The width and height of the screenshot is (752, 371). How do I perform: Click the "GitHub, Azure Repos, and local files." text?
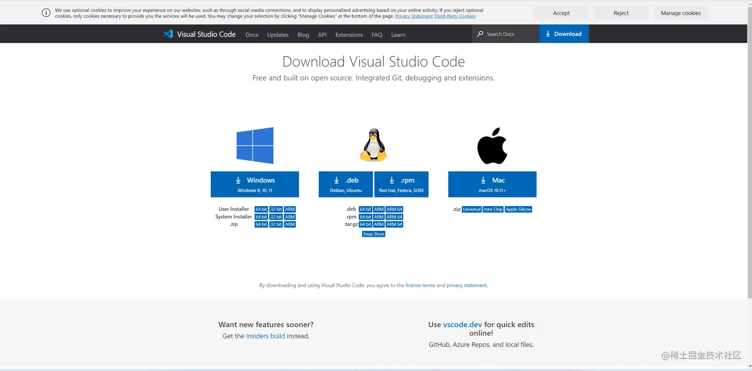481,345
